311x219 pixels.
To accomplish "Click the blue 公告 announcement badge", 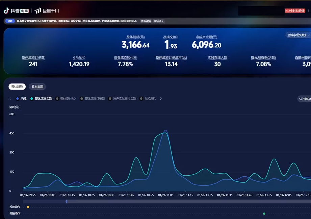I will pyautogui.click(x=10, y=21).
